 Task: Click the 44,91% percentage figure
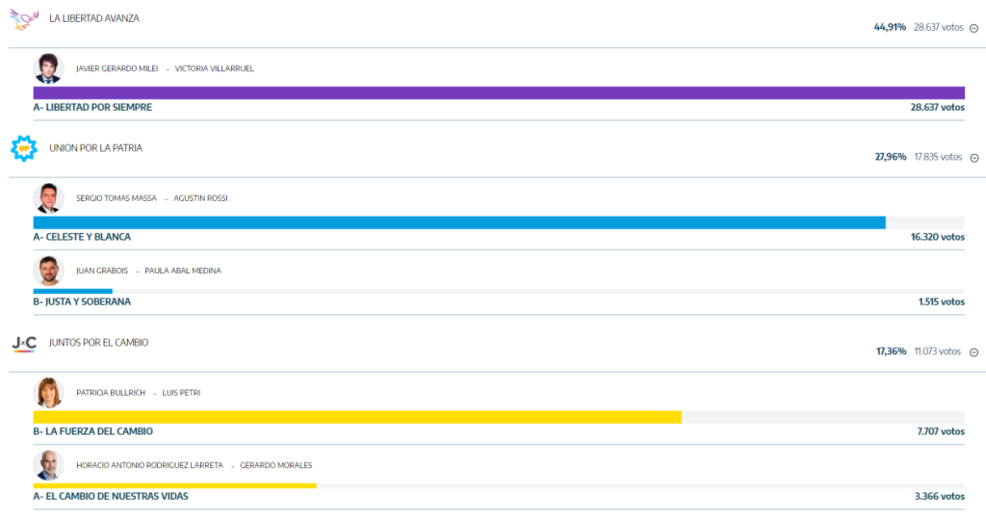[x=890, y=27]
